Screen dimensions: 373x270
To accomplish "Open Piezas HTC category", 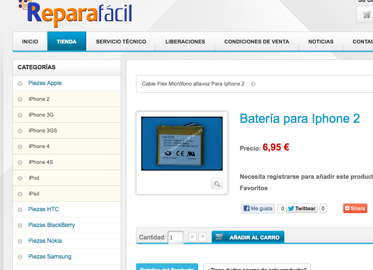I will click(x=44, y=209).
